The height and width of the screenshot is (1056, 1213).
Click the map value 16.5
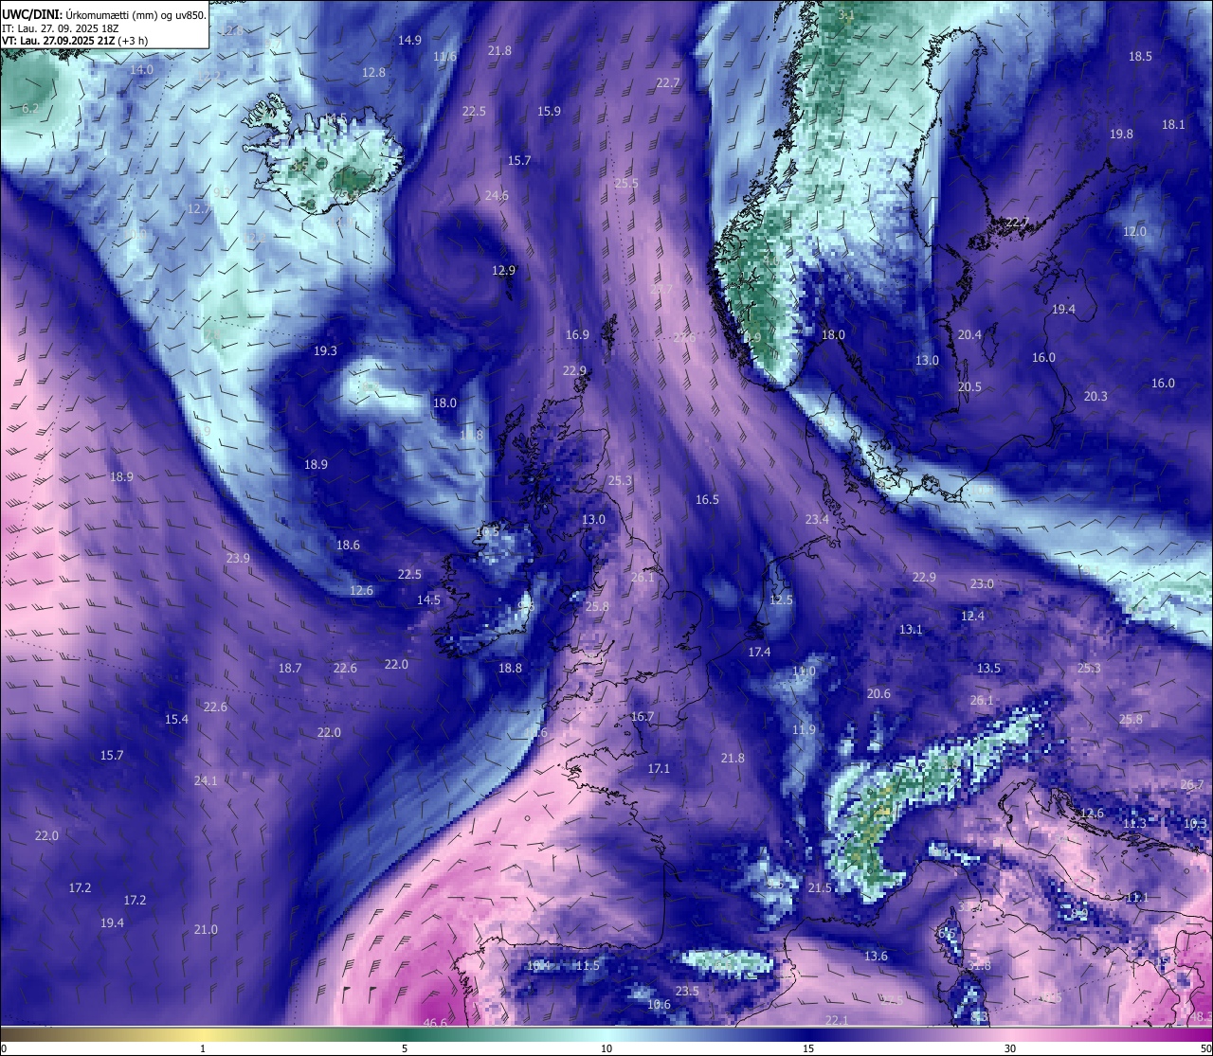pyautogui.click(x=707, y=499)
